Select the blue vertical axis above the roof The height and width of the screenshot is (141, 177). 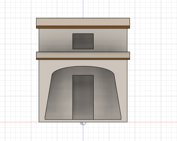coord(83,9)
